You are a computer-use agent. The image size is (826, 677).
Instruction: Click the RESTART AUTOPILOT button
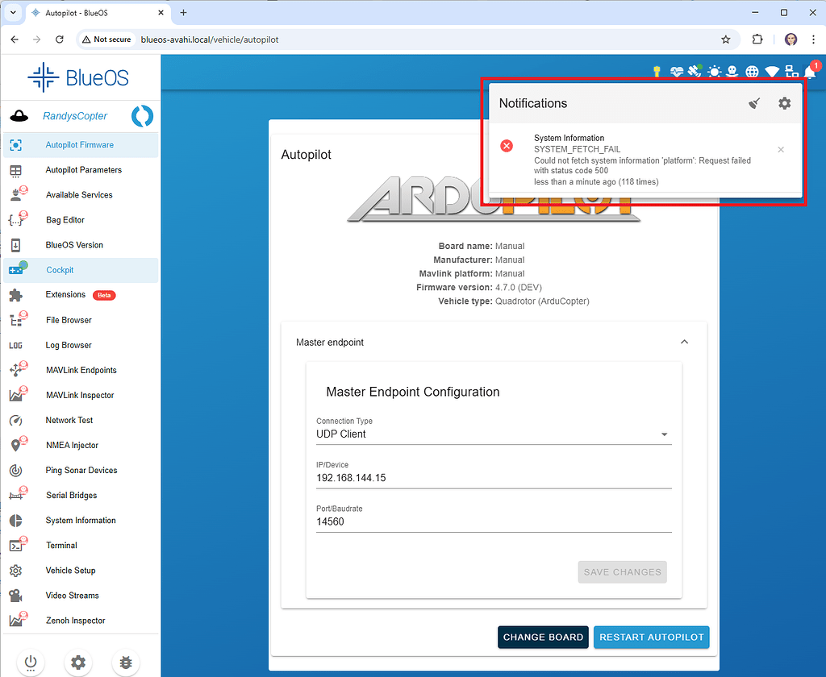tap(651, 637)
